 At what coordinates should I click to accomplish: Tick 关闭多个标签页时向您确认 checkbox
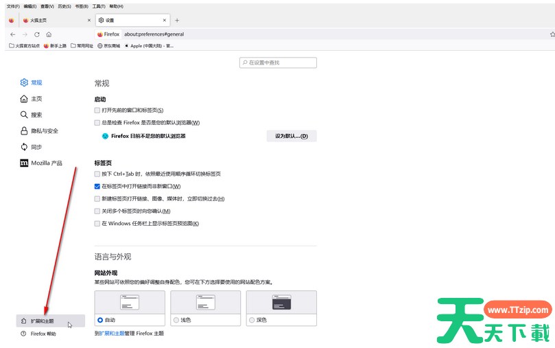click(x=97, y=211)
